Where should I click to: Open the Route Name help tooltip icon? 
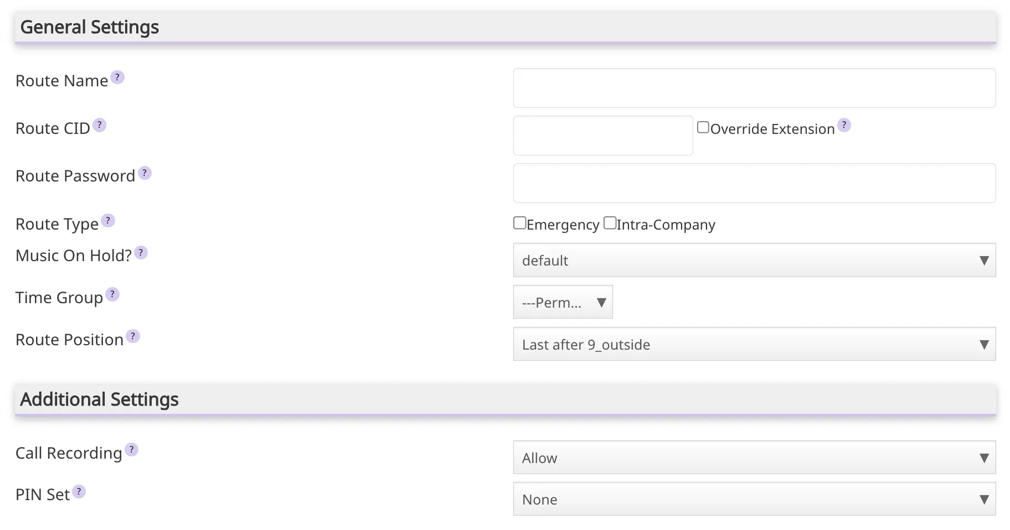[118, 77]
